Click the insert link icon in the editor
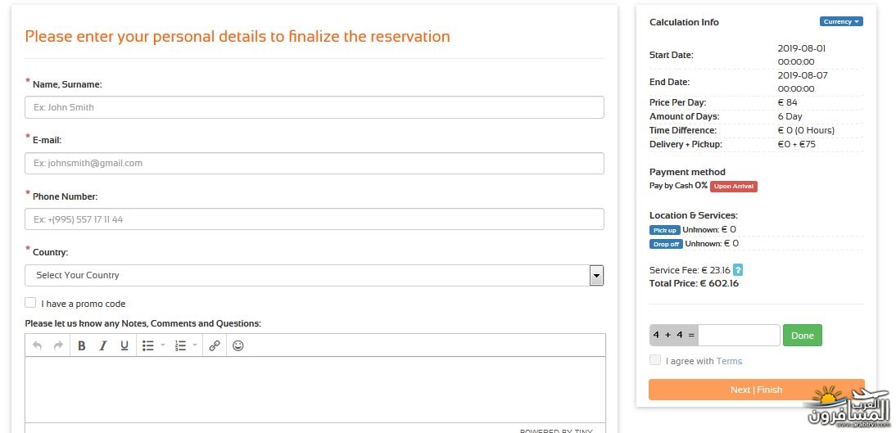This screenshot has height=433, width=896. click(215, 345)
